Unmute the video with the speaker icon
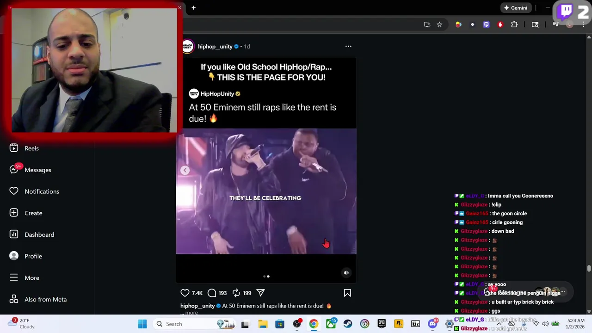Image resolution: width=592 pixels, height=333 pixels. point(346,273)
